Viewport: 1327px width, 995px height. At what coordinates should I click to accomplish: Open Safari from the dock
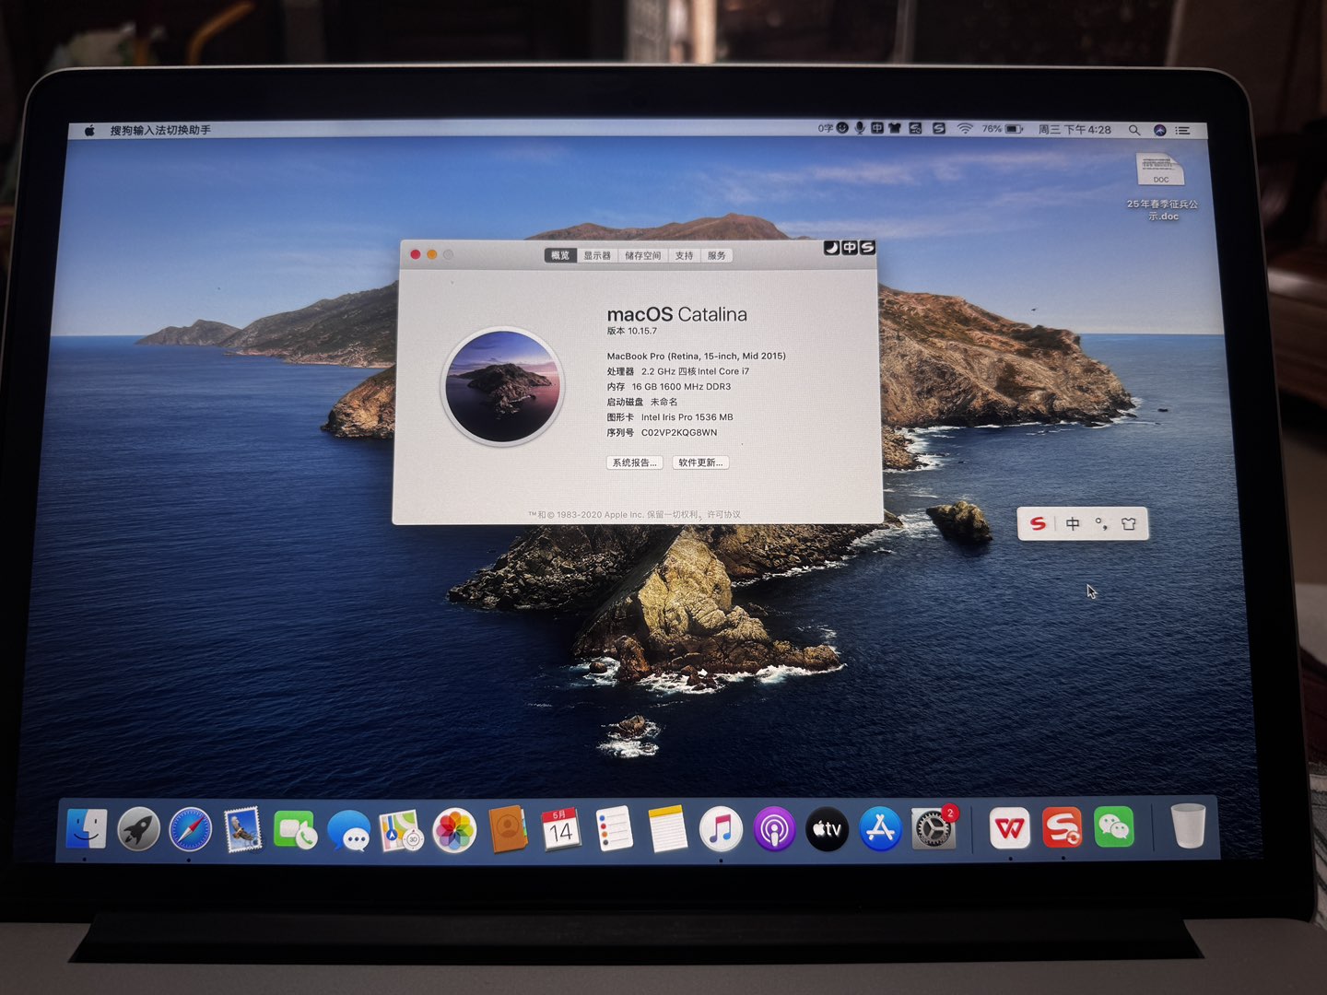[x=191, y=830]
